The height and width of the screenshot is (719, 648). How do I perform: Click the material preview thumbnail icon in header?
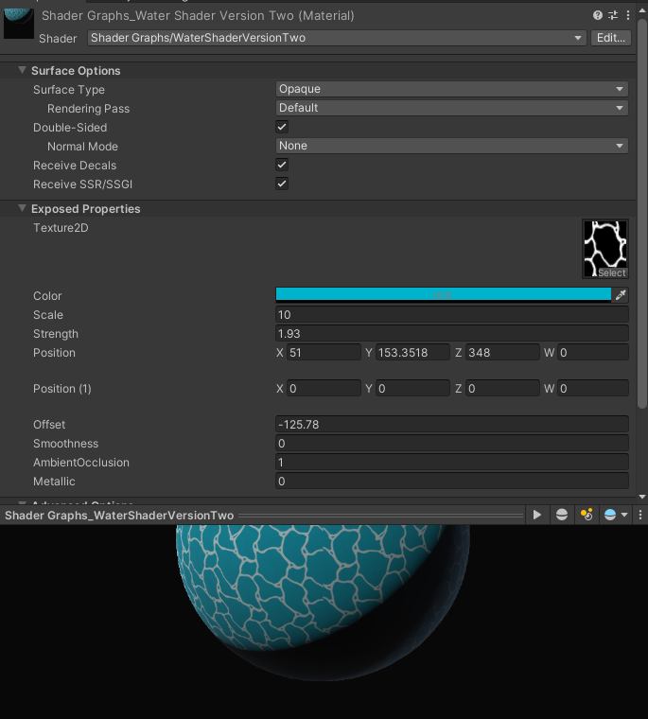pos(19,23)
